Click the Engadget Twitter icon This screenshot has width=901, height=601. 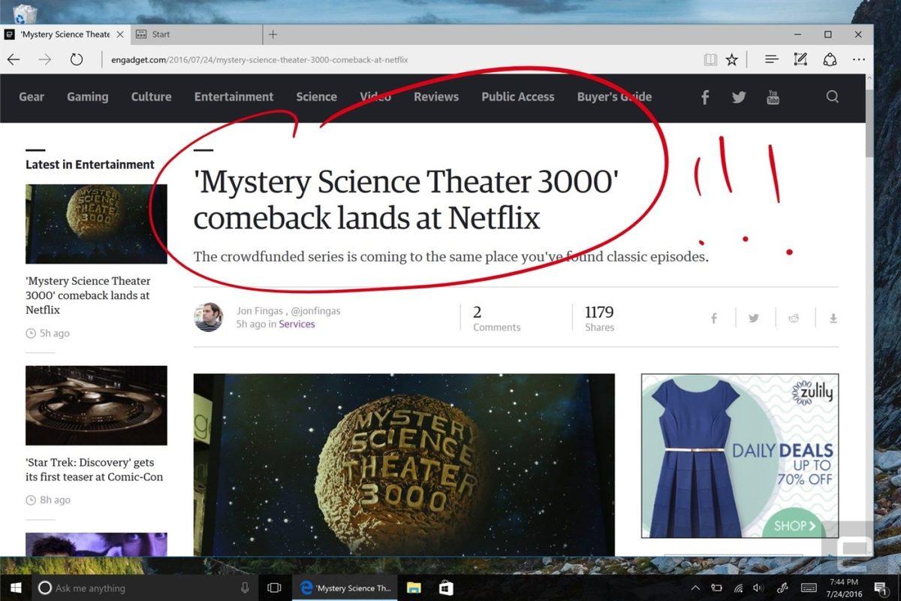point(738,96)
